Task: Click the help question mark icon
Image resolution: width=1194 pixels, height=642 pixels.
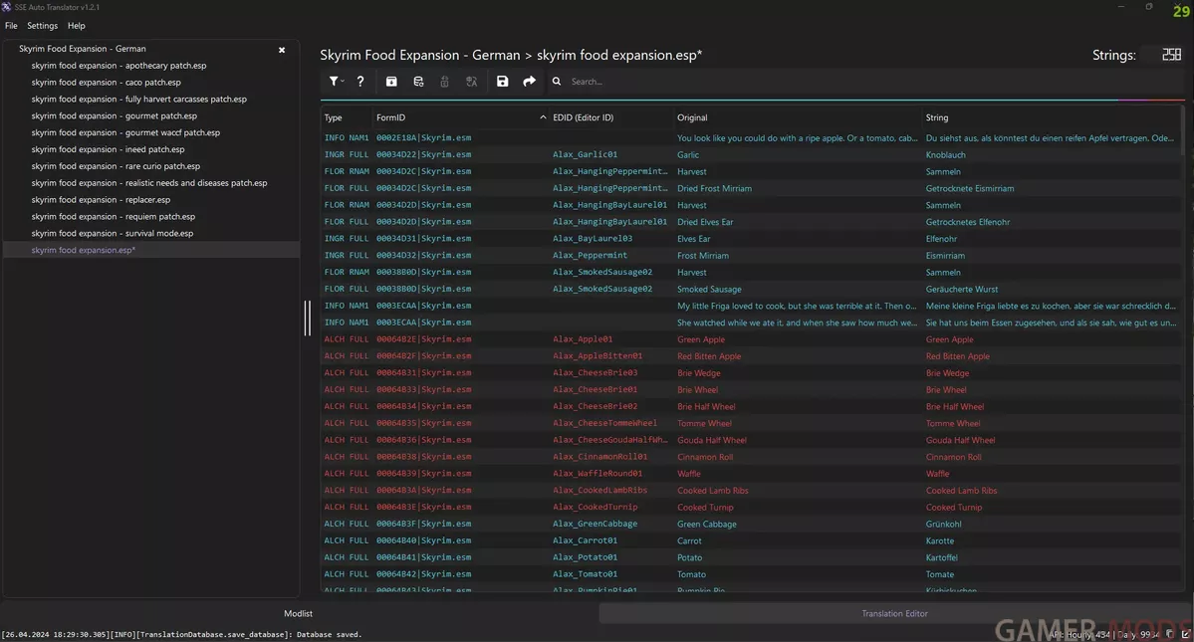Action: 360,82
